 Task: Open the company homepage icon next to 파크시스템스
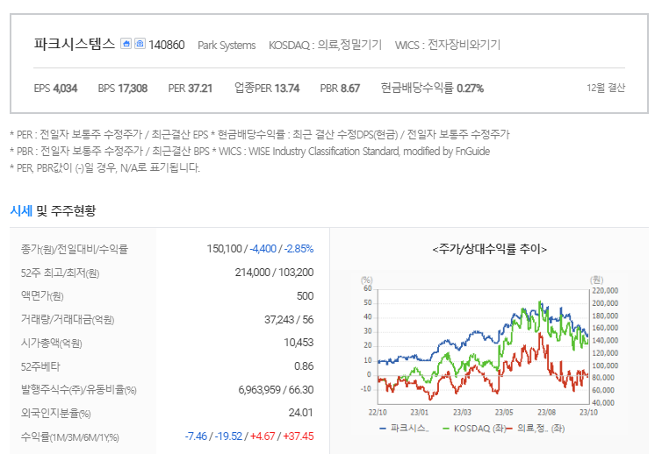(x=126, y=43)
